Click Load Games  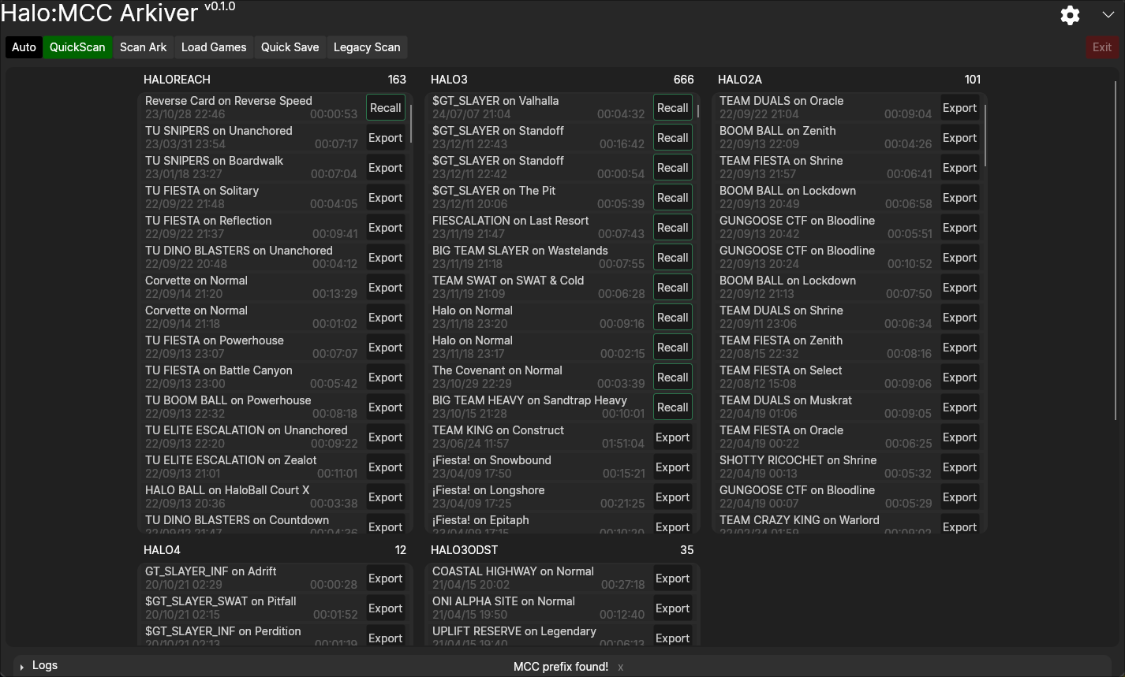click(x=214, y=47)
